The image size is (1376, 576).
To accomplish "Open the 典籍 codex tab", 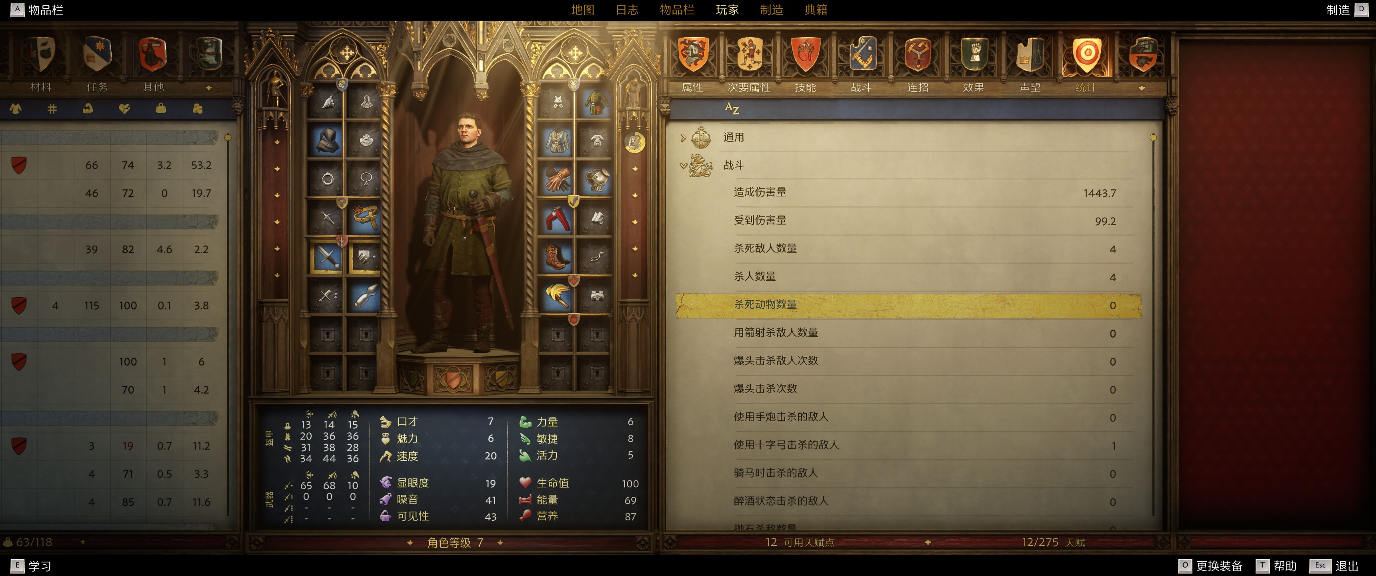I will pyautogui.click(x=816, y=10).
